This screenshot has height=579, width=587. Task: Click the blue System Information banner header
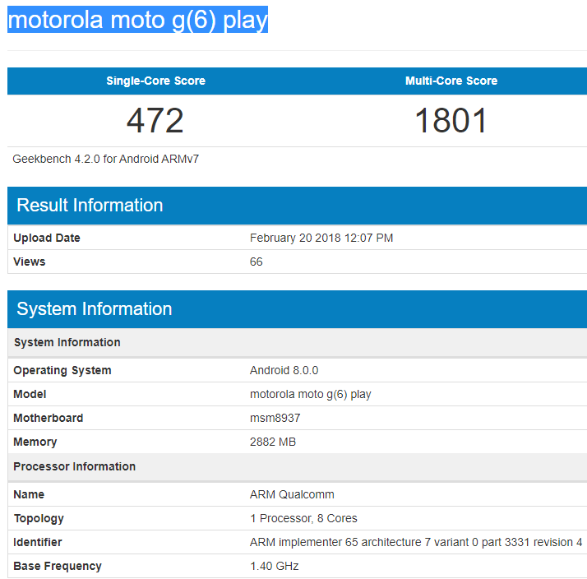click(x=298, y=309)
